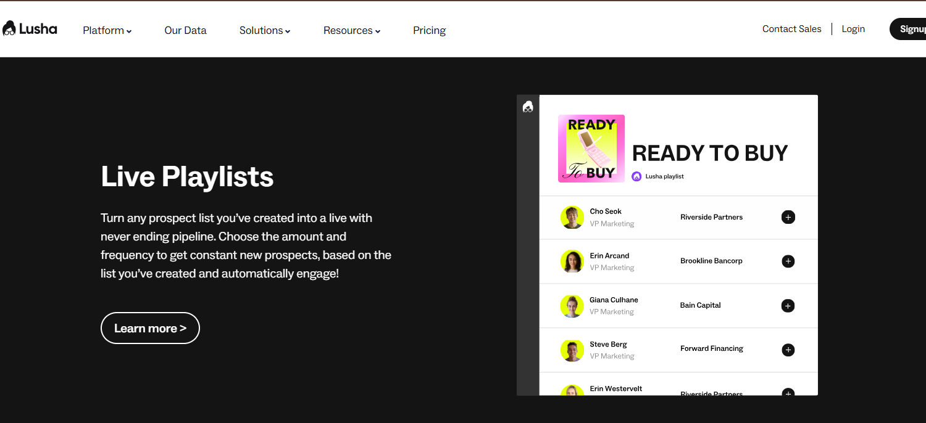Click the Lusha playlist label text
Image resolution: width=926 pixels, height=423 pixels.
click(x=665, y=176)
